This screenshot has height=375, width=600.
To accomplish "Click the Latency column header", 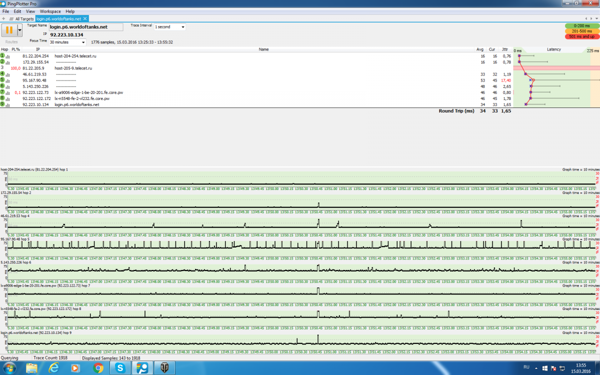I will tap(554, 49).
